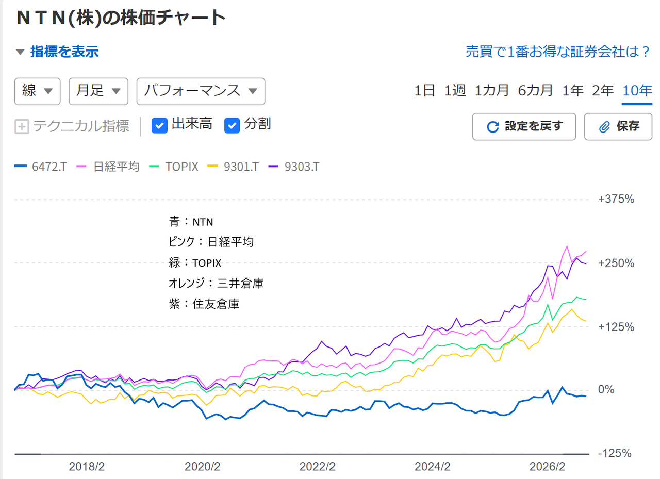The width and height of the screenshot is (660, 479).
Task: Click the reload icon on 設定を戻す
Action: [493, 127]
